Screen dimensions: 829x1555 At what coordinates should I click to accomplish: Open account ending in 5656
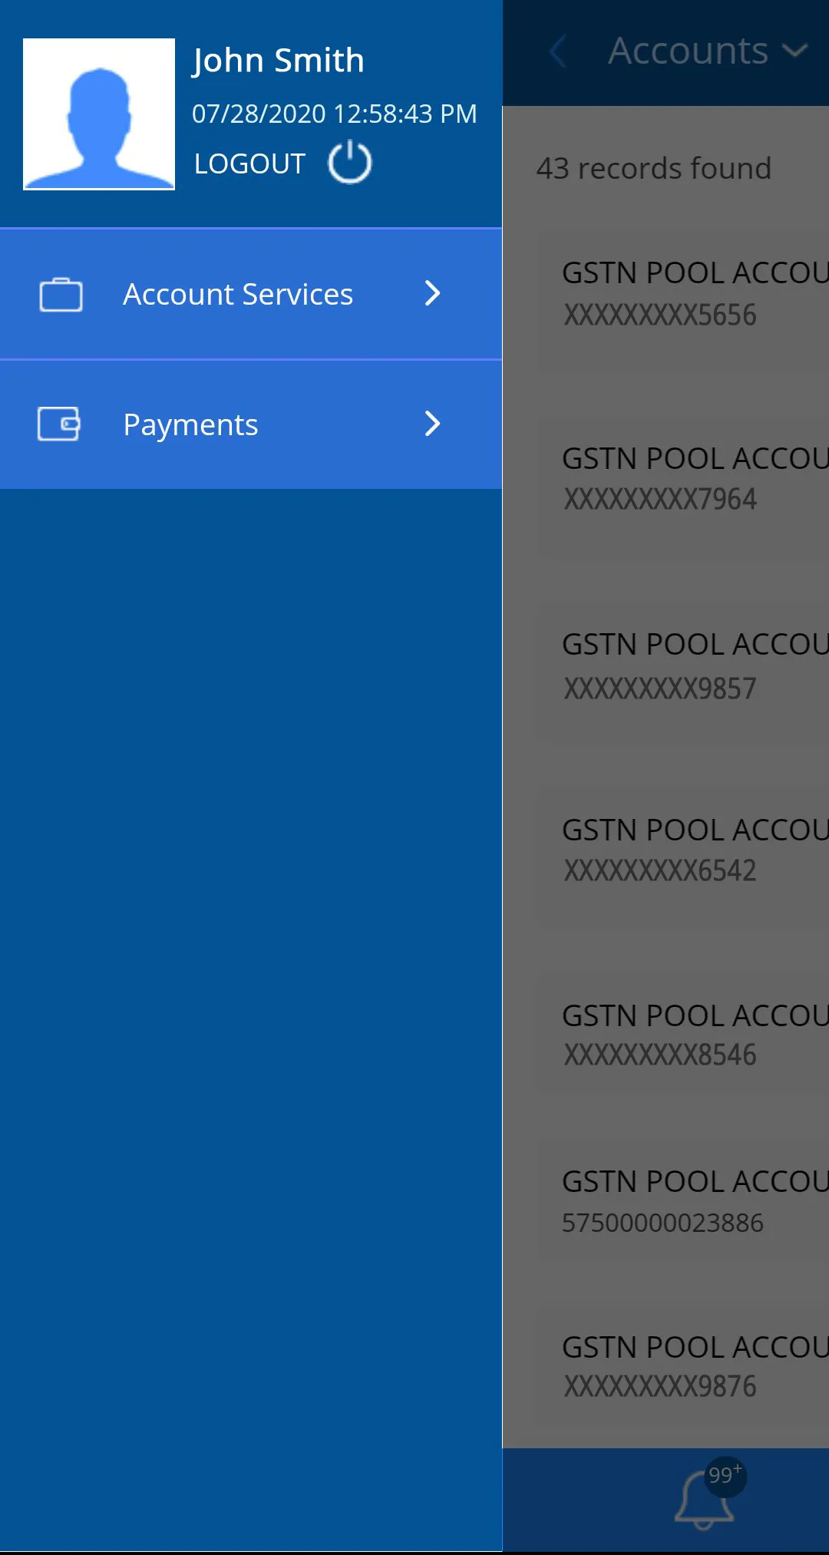click(683, 295)
